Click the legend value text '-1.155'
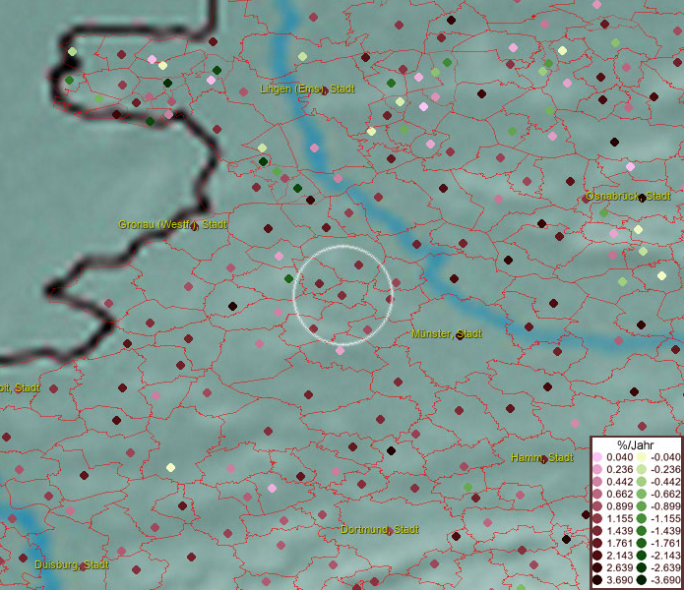684x590 pixels. [x=665, y=518]
